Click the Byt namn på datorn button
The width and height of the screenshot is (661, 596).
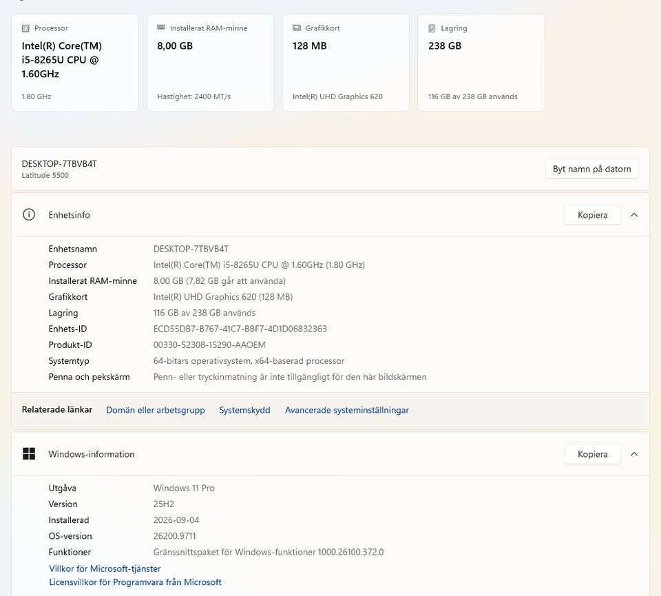(592, 169)
